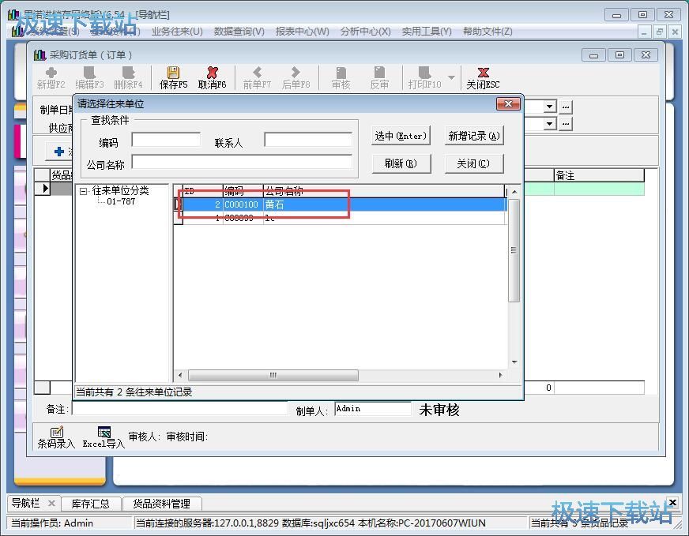Viewport: 689px width, 536px height.
Task: Maximize the 采购订货单 window
Action: pos(619,55)
